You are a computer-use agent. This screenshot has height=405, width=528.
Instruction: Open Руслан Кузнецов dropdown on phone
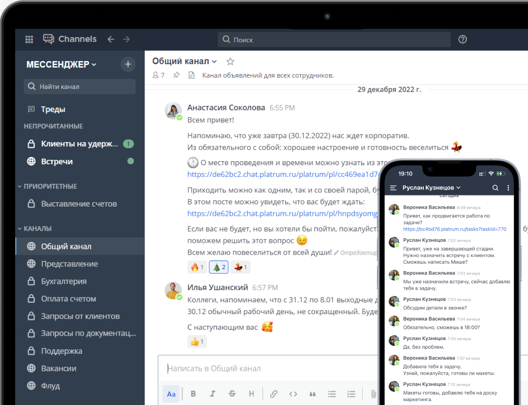pyautogui.click(x=432, y=188)
